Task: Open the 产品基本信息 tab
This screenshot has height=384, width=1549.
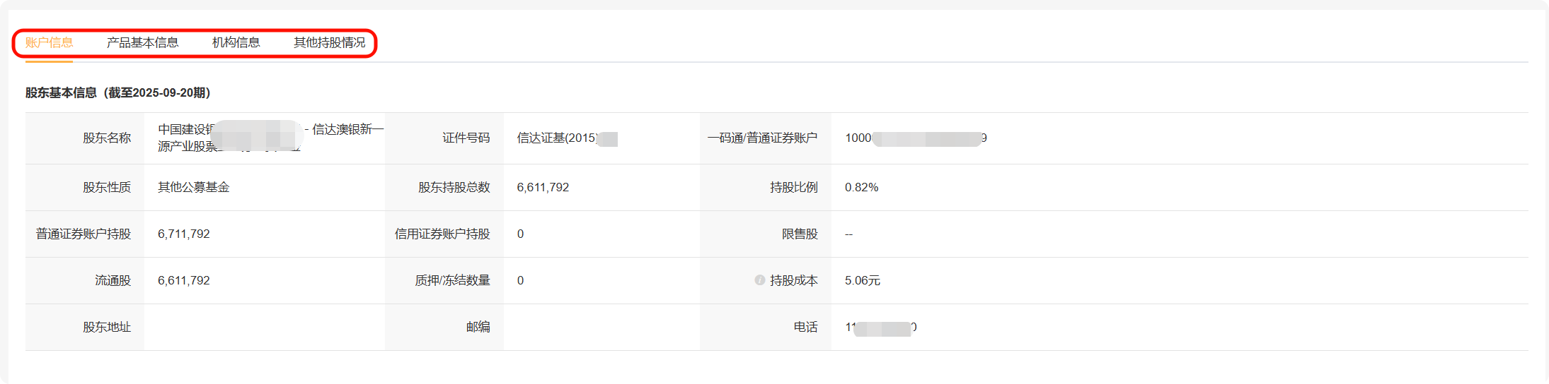Action: 142,43
